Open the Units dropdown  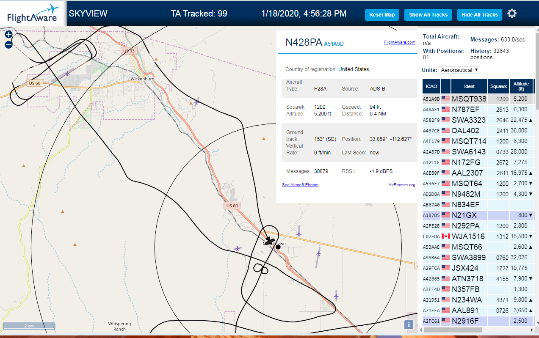(x=459, y=70)
